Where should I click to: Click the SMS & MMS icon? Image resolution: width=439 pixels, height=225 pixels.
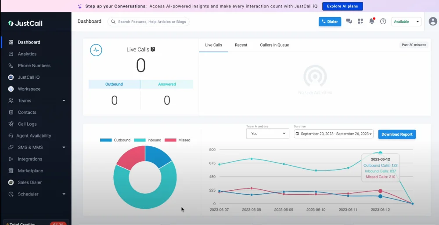tap(11, 147)
